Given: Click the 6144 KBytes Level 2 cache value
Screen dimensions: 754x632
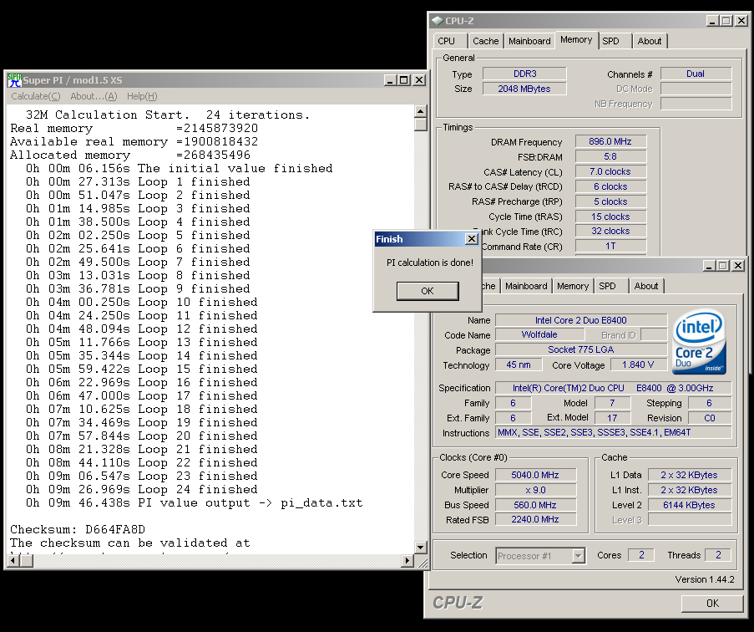Looking at the screenshot, I should (x=690, y=505).
